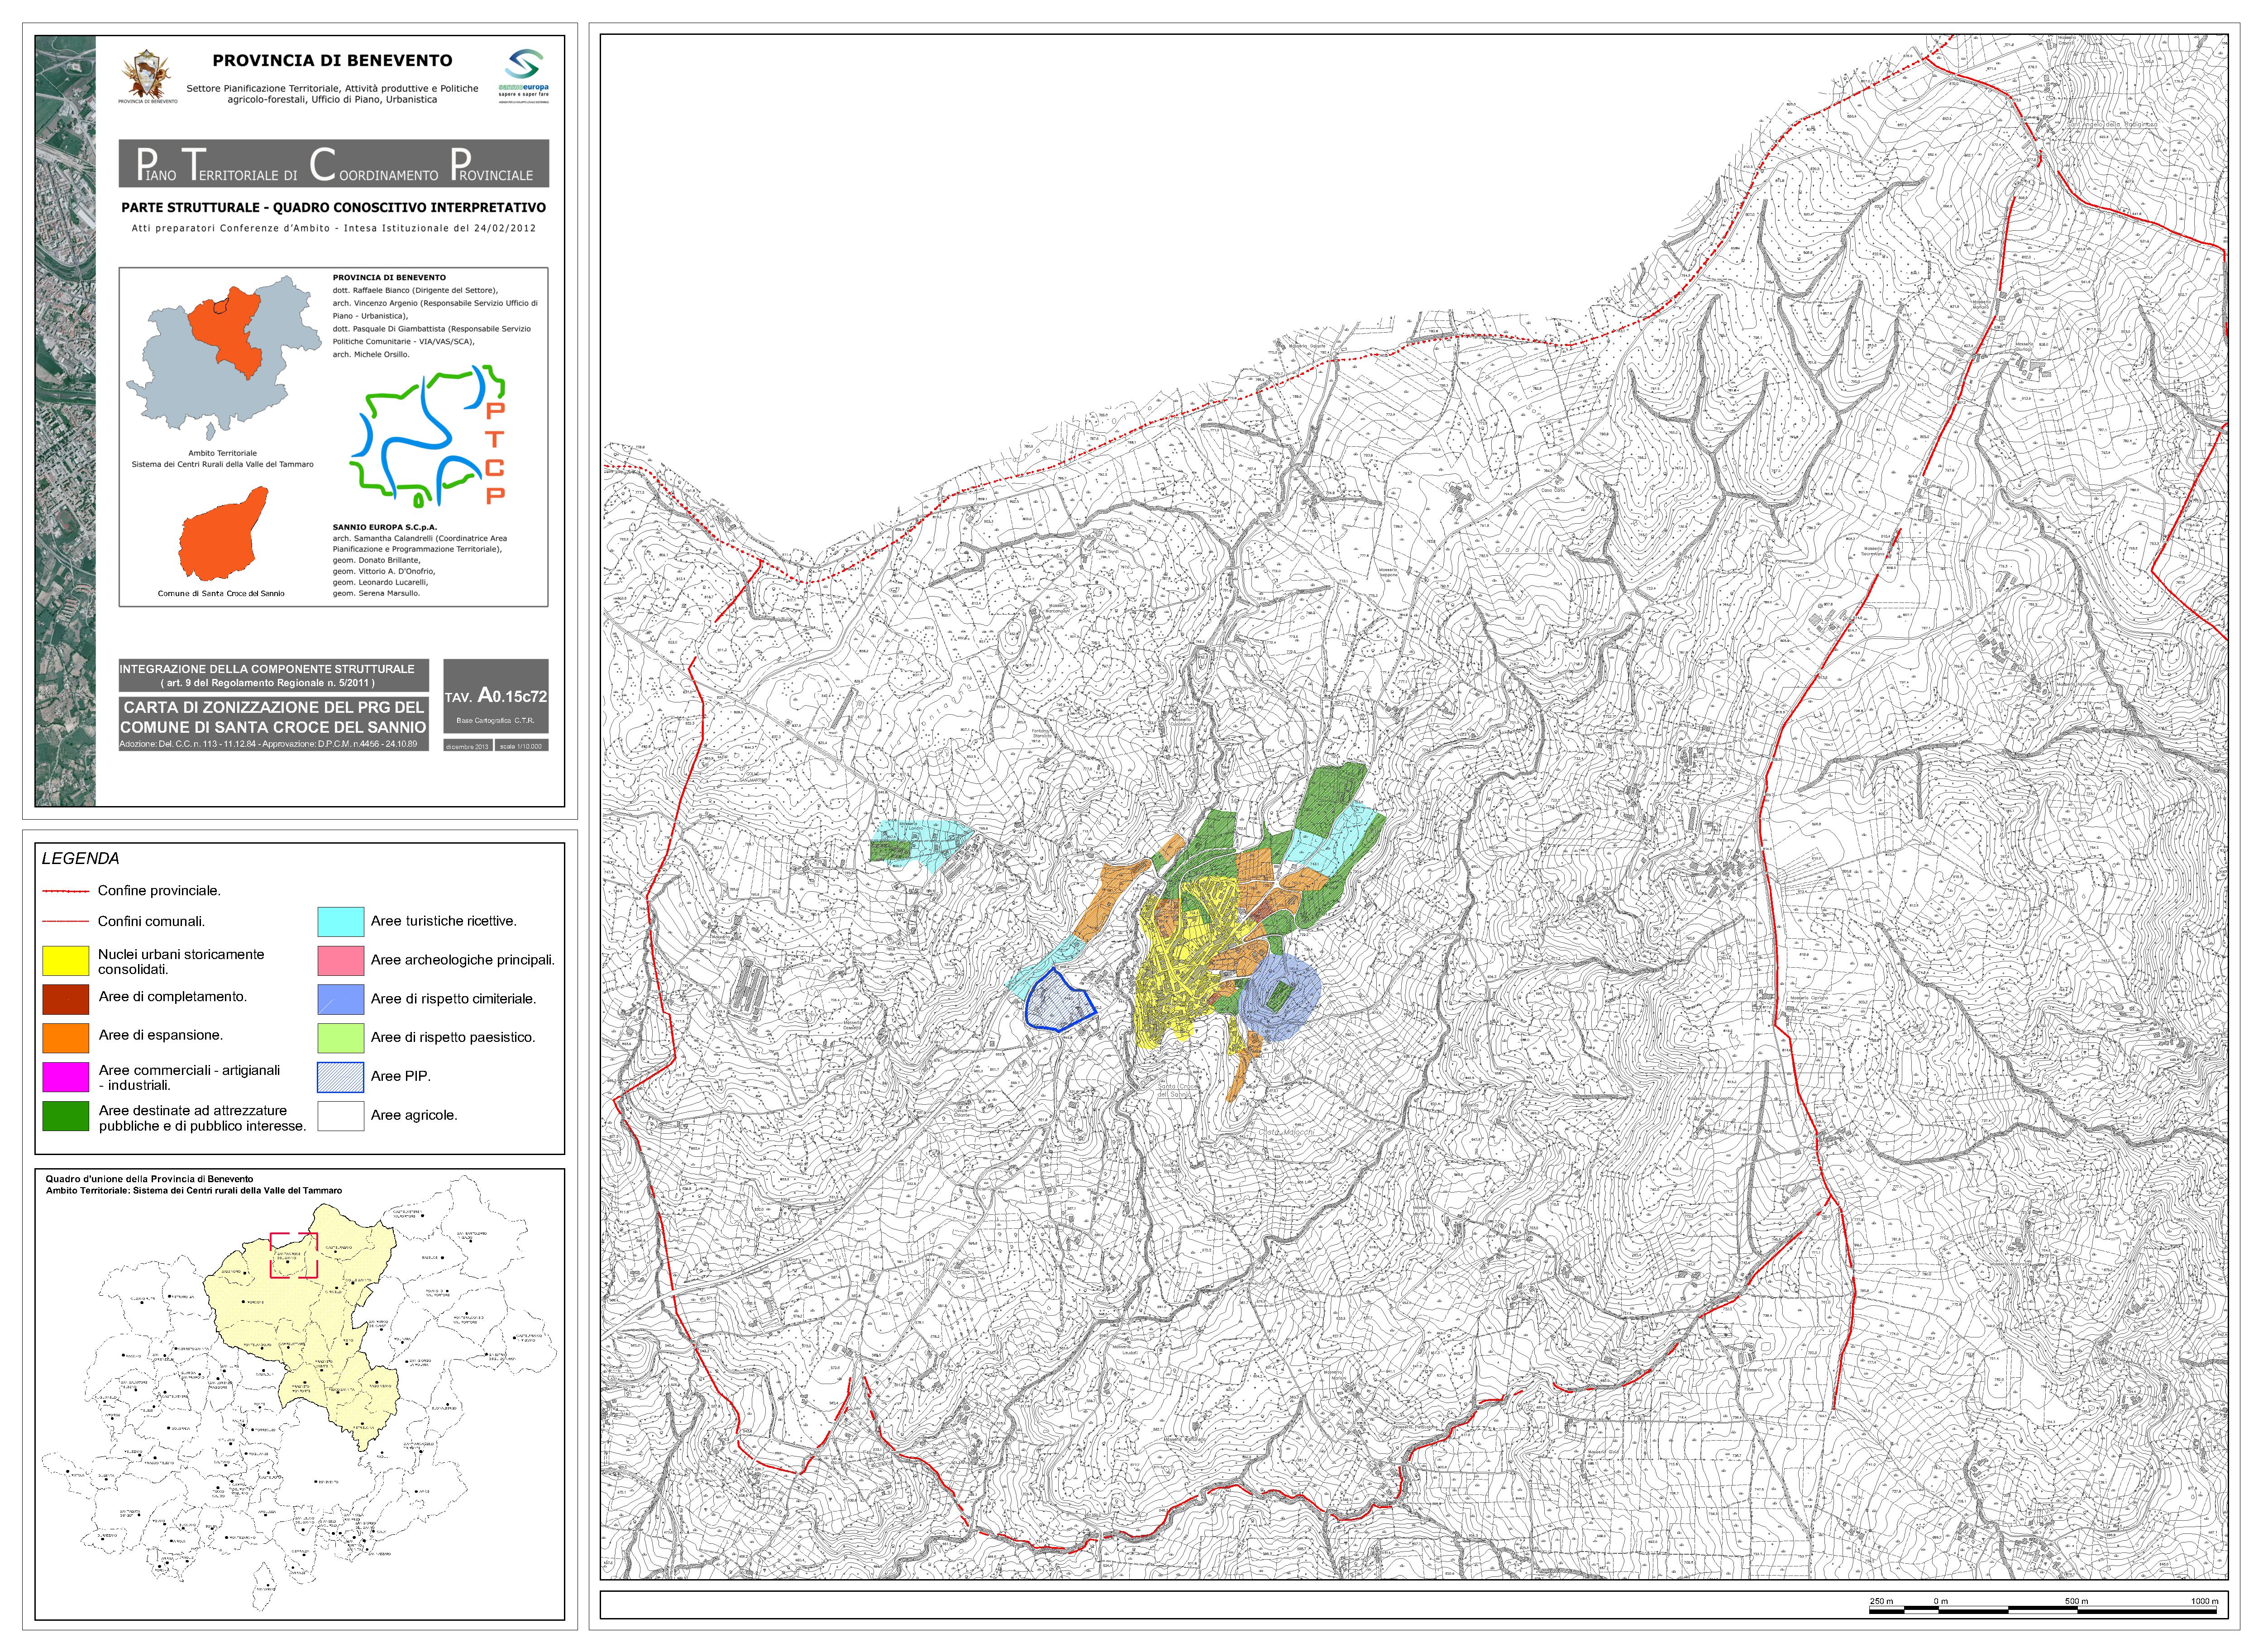Click the 'LEGENDA' heading
The width and height of the screenshot is (2263, 1652).
click(x=81, y=859)
